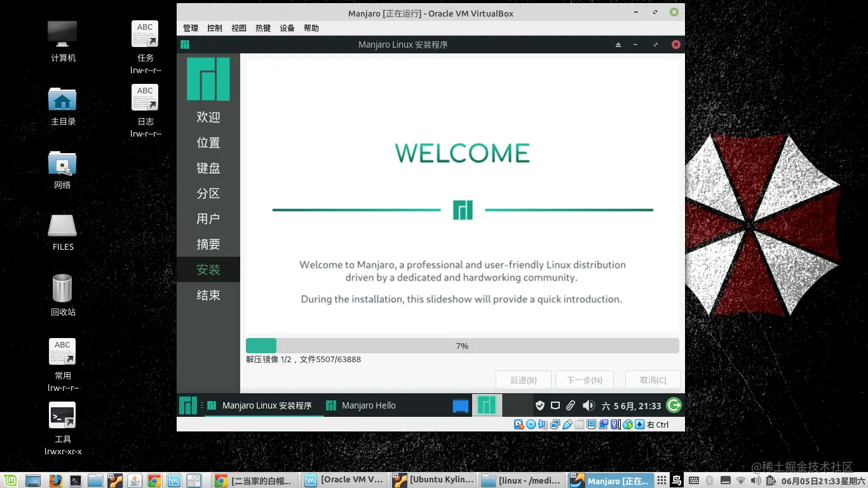This screenshot has width=868, height=488.
Task: Open the 管理 menu in VirtualBox
Action: (191, 28)
